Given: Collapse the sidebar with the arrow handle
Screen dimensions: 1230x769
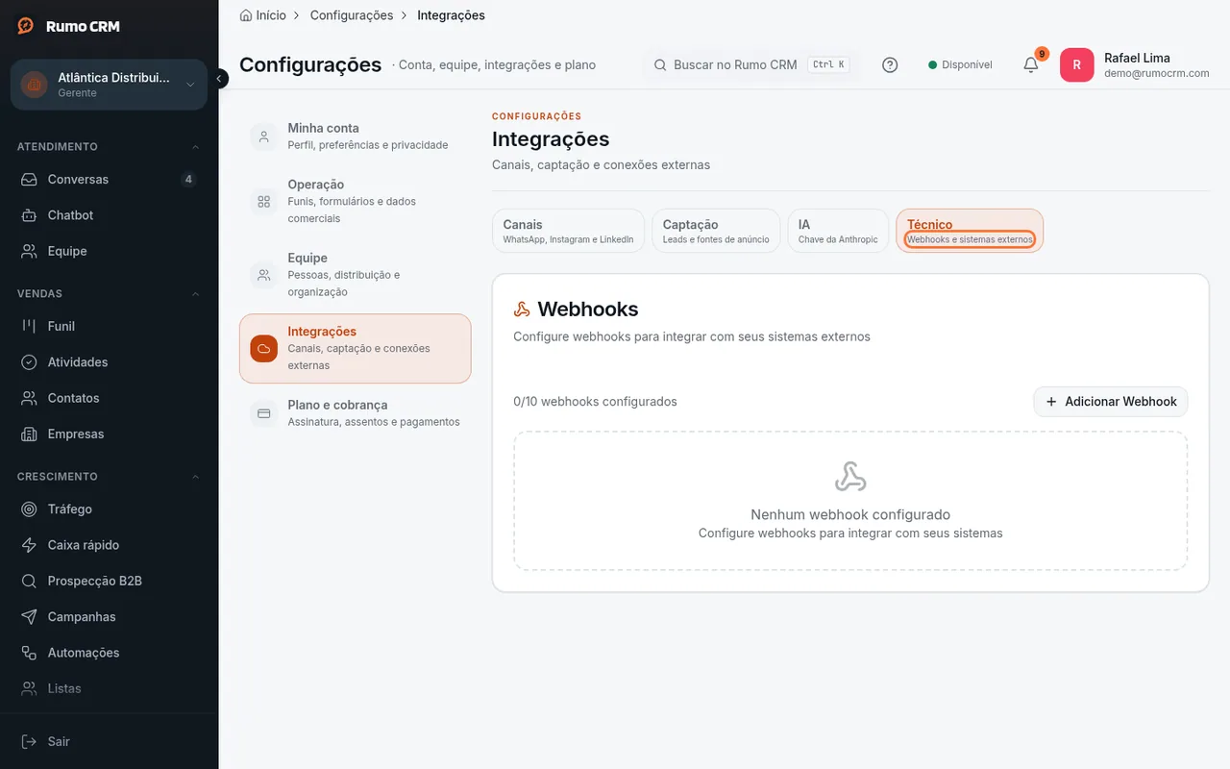Looking at the screenshot, I should 220,79.
